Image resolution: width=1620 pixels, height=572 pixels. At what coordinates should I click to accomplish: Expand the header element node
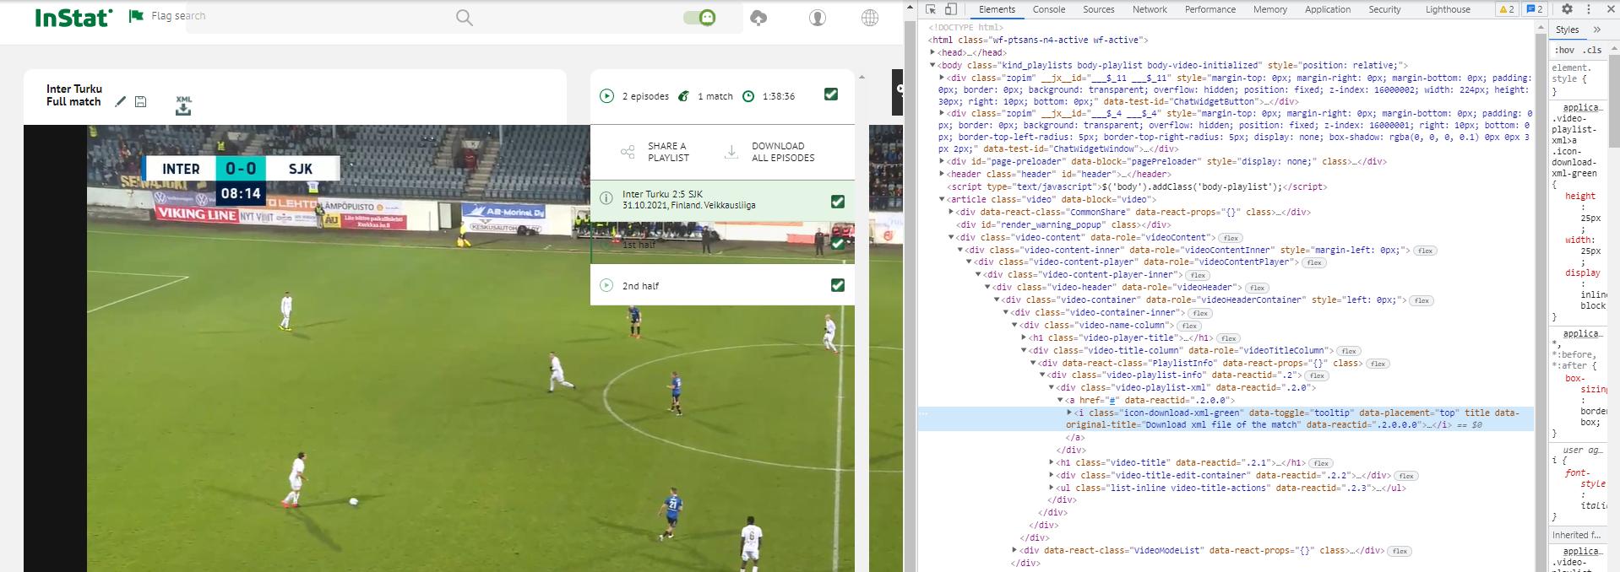point(943,174)
